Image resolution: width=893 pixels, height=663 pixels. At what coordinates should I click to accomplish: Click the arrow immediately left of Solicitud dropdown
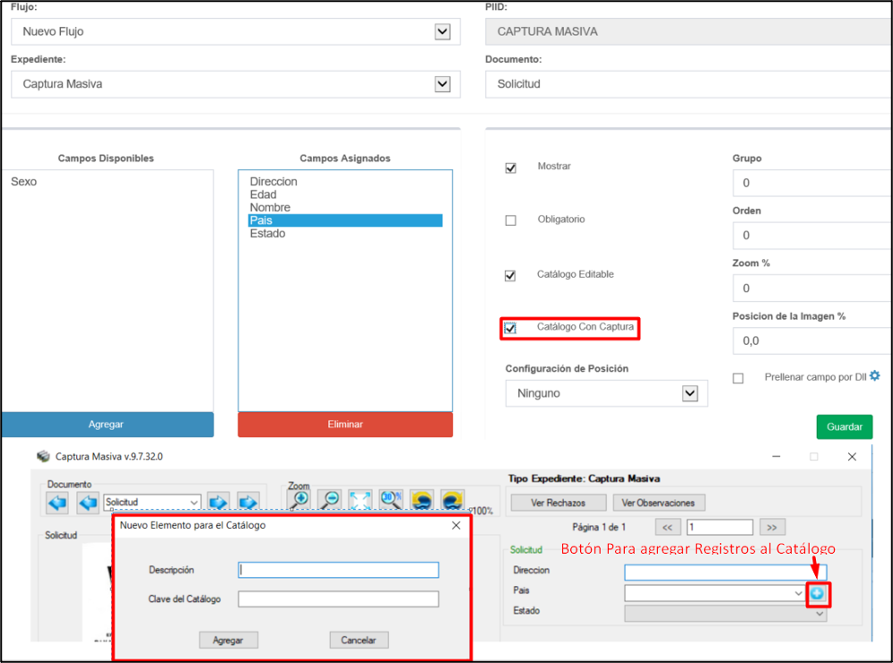click(x=88, y=502)
